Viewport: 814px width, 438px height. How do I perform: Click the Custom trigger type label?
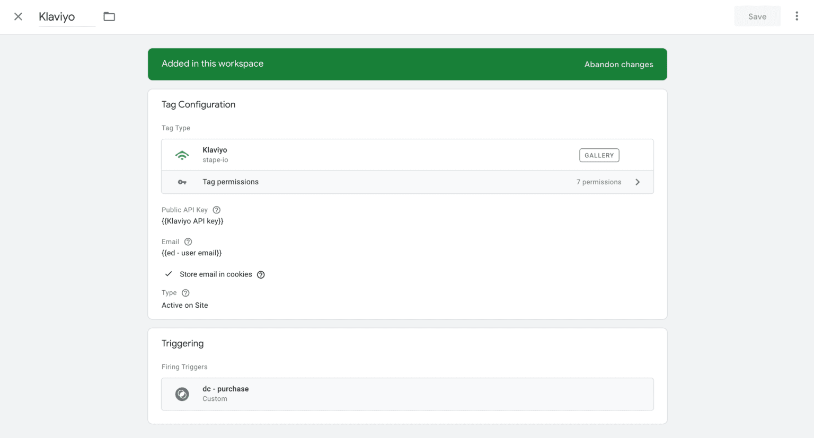215,399
